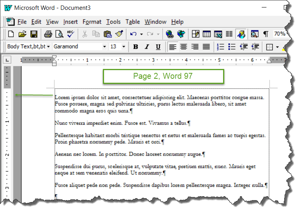
Task: Print the document
Action: [x=48, y=34]
